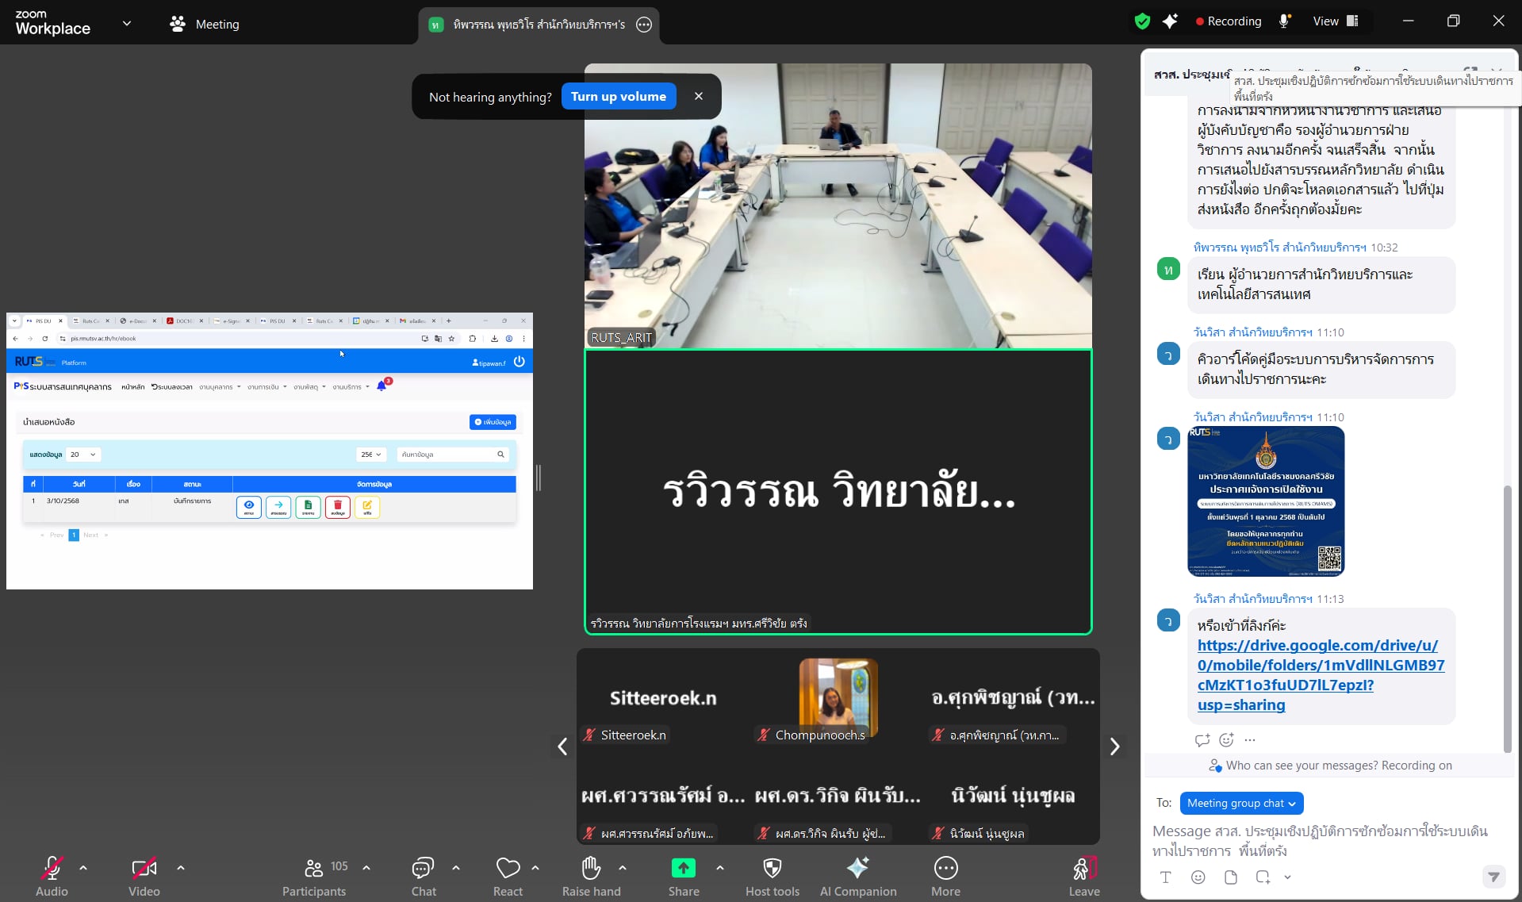Open the Meeting tab in title bar
Screen dimensions: 1522x902
205,24
